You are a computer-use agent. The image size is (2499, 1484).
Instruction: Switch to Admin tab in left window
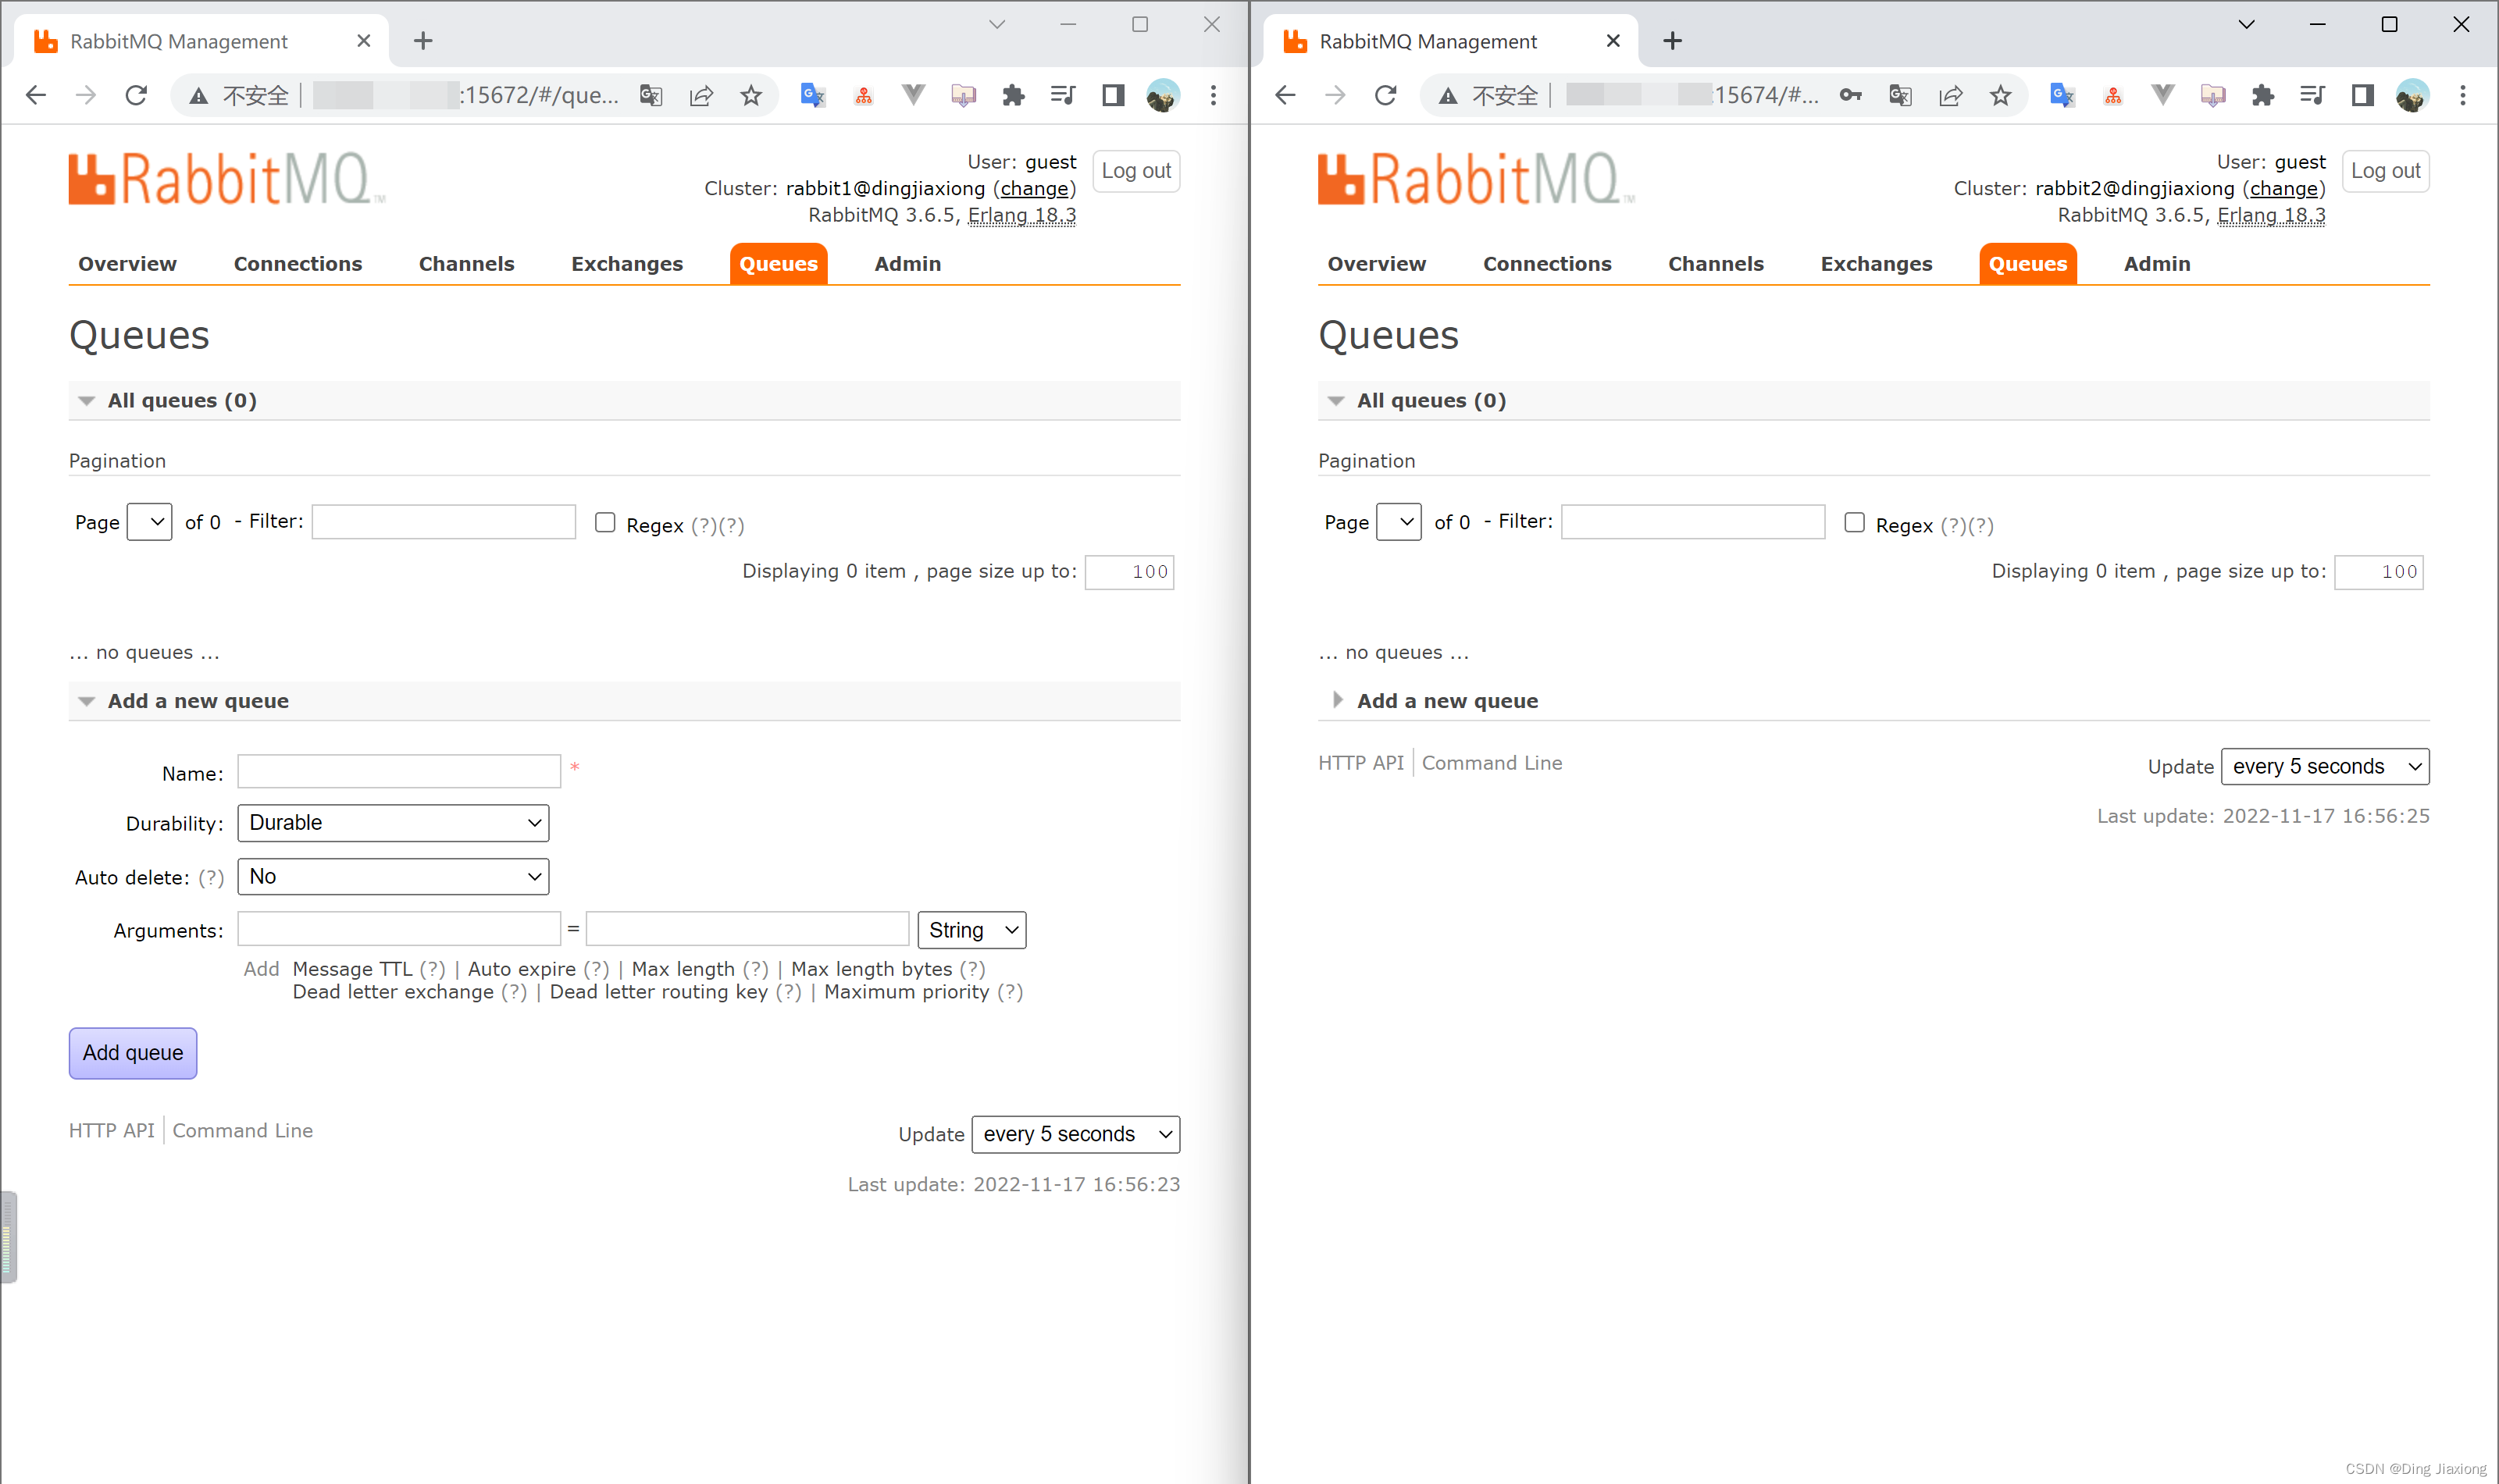click(907, 264)
